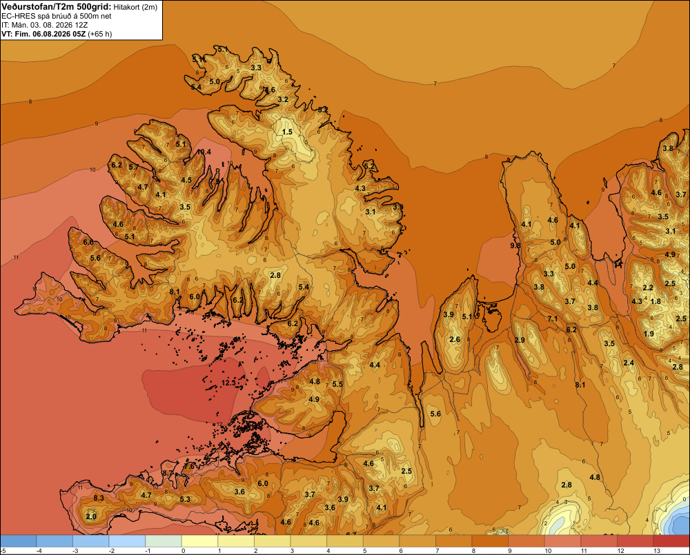
Task: Click the 1.5 temperature label on the glacier
Action: tap(287, 132)
